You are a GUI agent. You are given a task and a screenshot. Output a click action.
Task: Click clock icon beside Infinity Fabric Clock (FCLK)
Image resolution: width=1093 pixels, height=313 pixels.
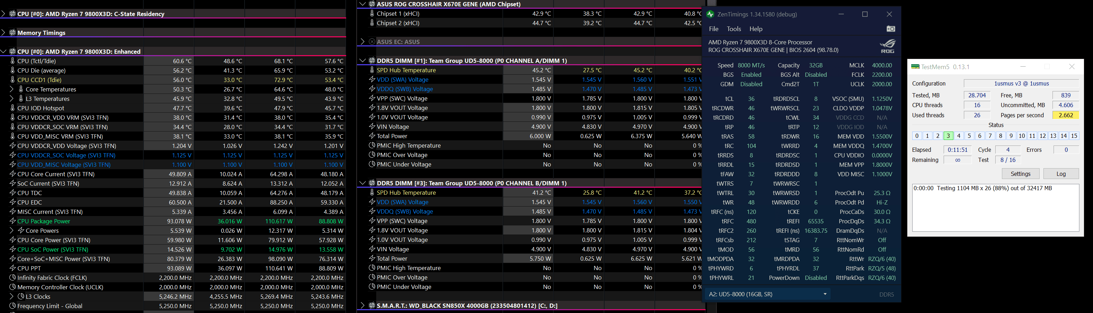[x=13, y=278]
